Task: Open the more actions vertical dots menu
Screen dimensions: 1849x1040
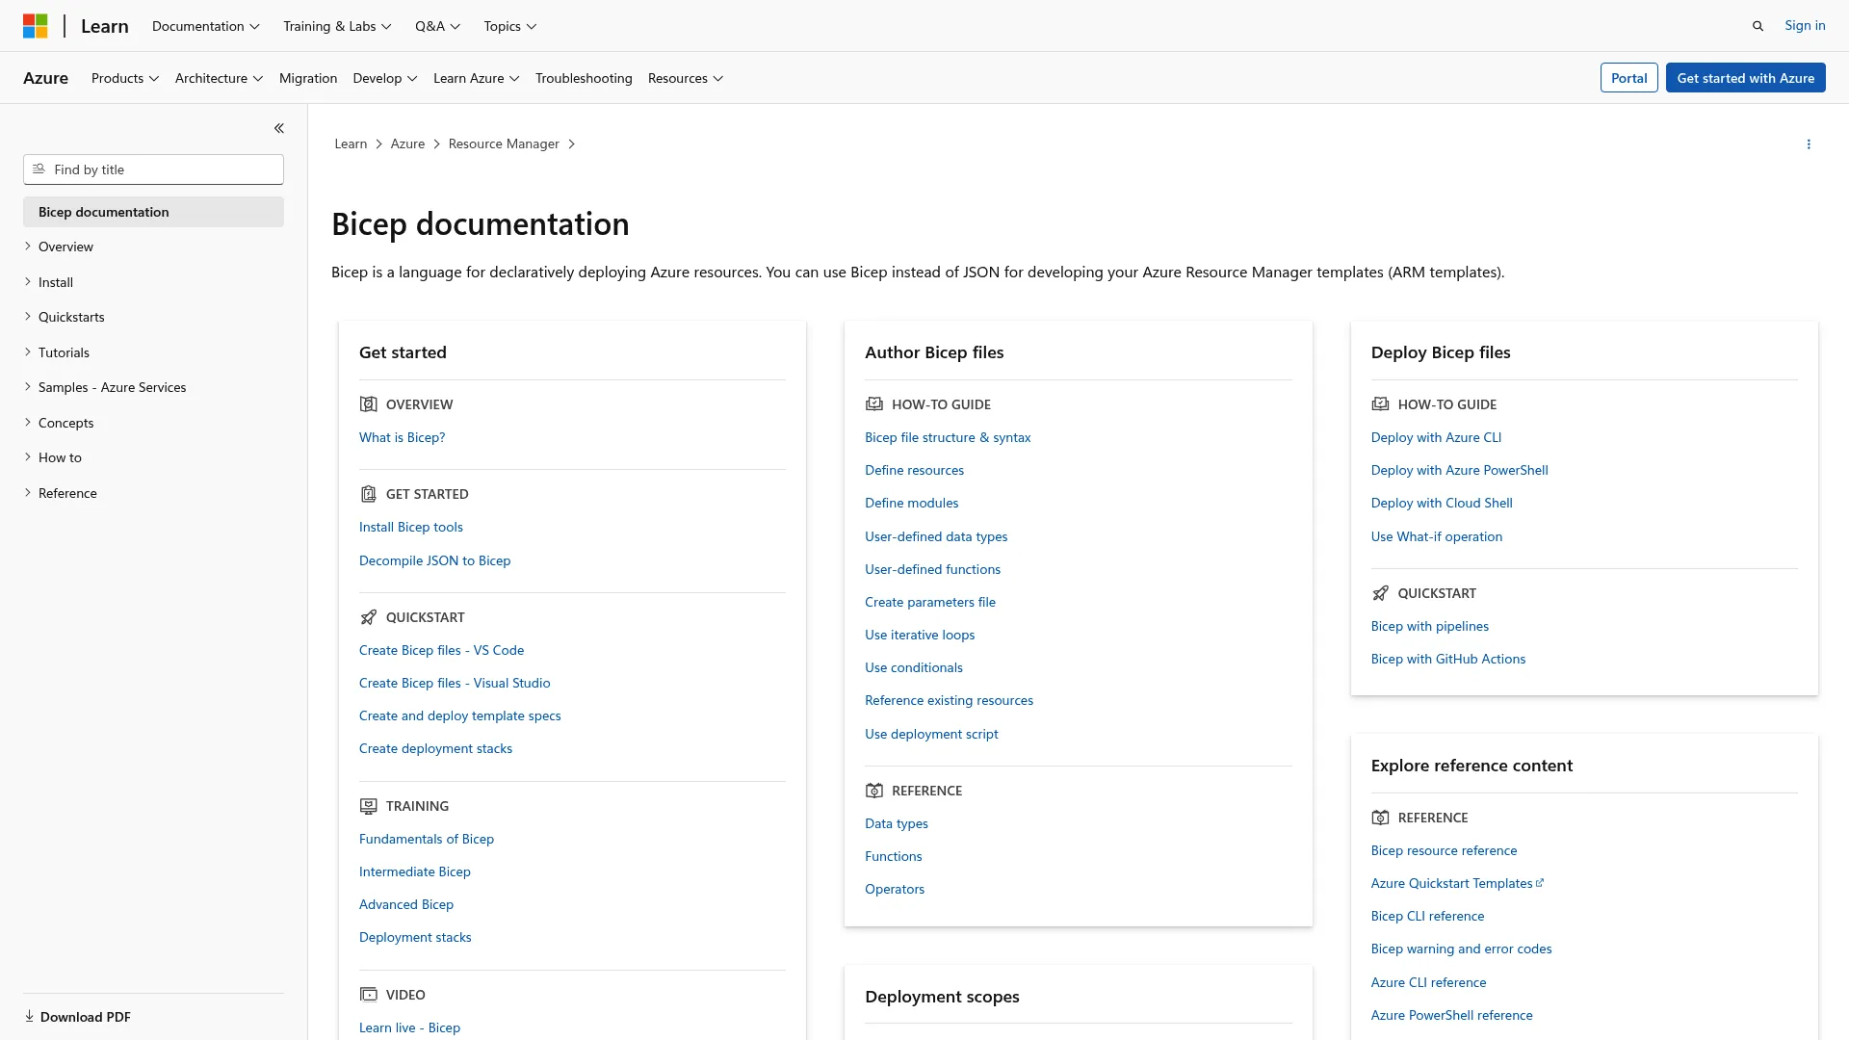Action: click(1809, 144)
